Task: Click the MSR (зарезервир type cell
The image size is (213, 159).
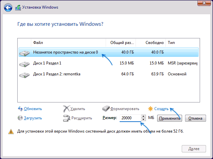Action: [182, 63]
